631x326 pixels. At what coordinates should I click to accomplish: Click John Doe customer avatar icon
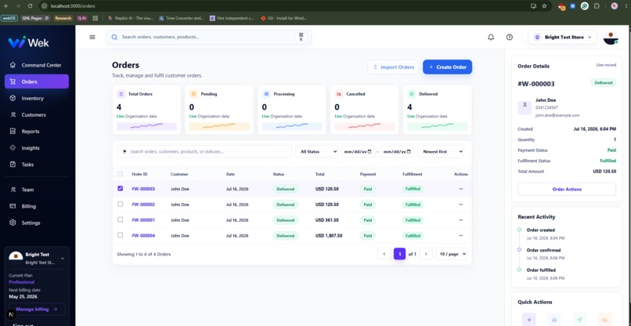525,107
